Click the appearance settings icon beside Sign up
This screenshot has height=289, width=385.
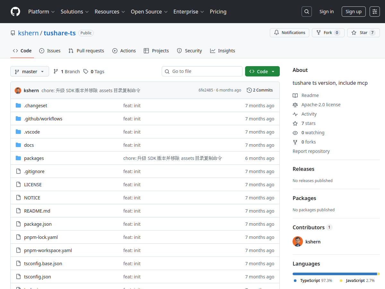tap(374, 12)
